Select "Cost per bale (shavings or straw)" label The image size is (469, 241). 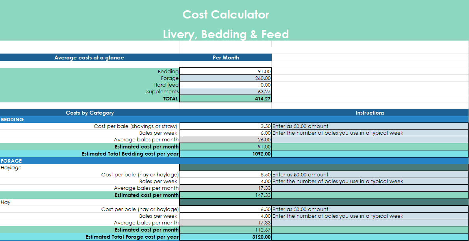(135, 126)
